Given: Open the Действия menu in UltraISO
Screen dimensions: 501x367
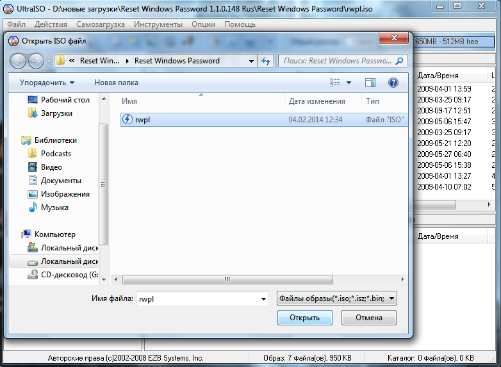Looking at the screenshot, I should [x=51, y=24].
